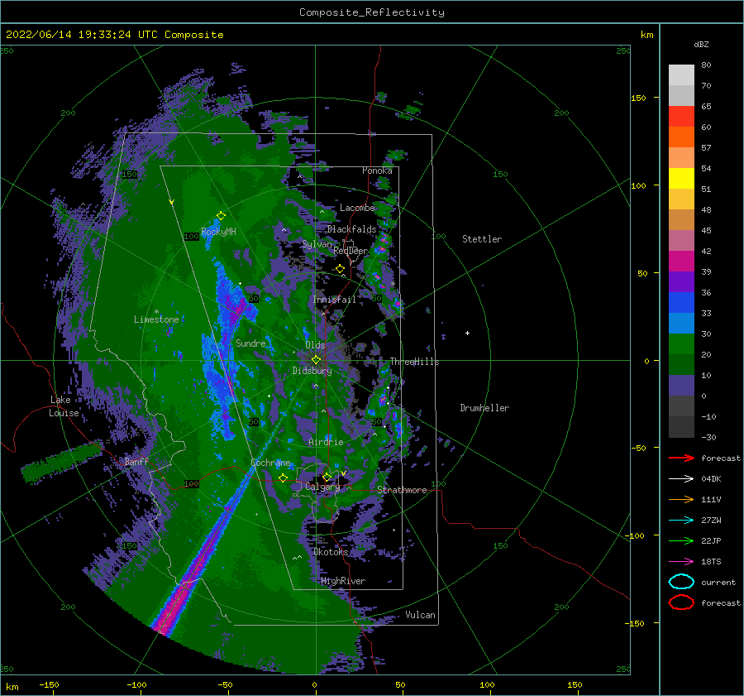Select the yellow 51–54 dBZ swatch

(x=681, y=179)
